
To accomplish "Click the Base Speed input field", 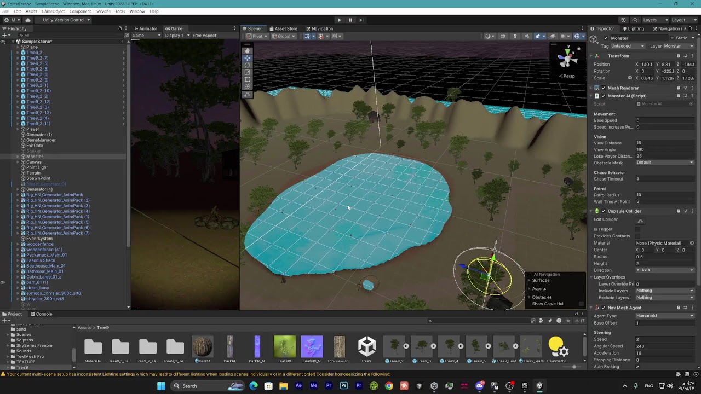I will click(665, 120).
